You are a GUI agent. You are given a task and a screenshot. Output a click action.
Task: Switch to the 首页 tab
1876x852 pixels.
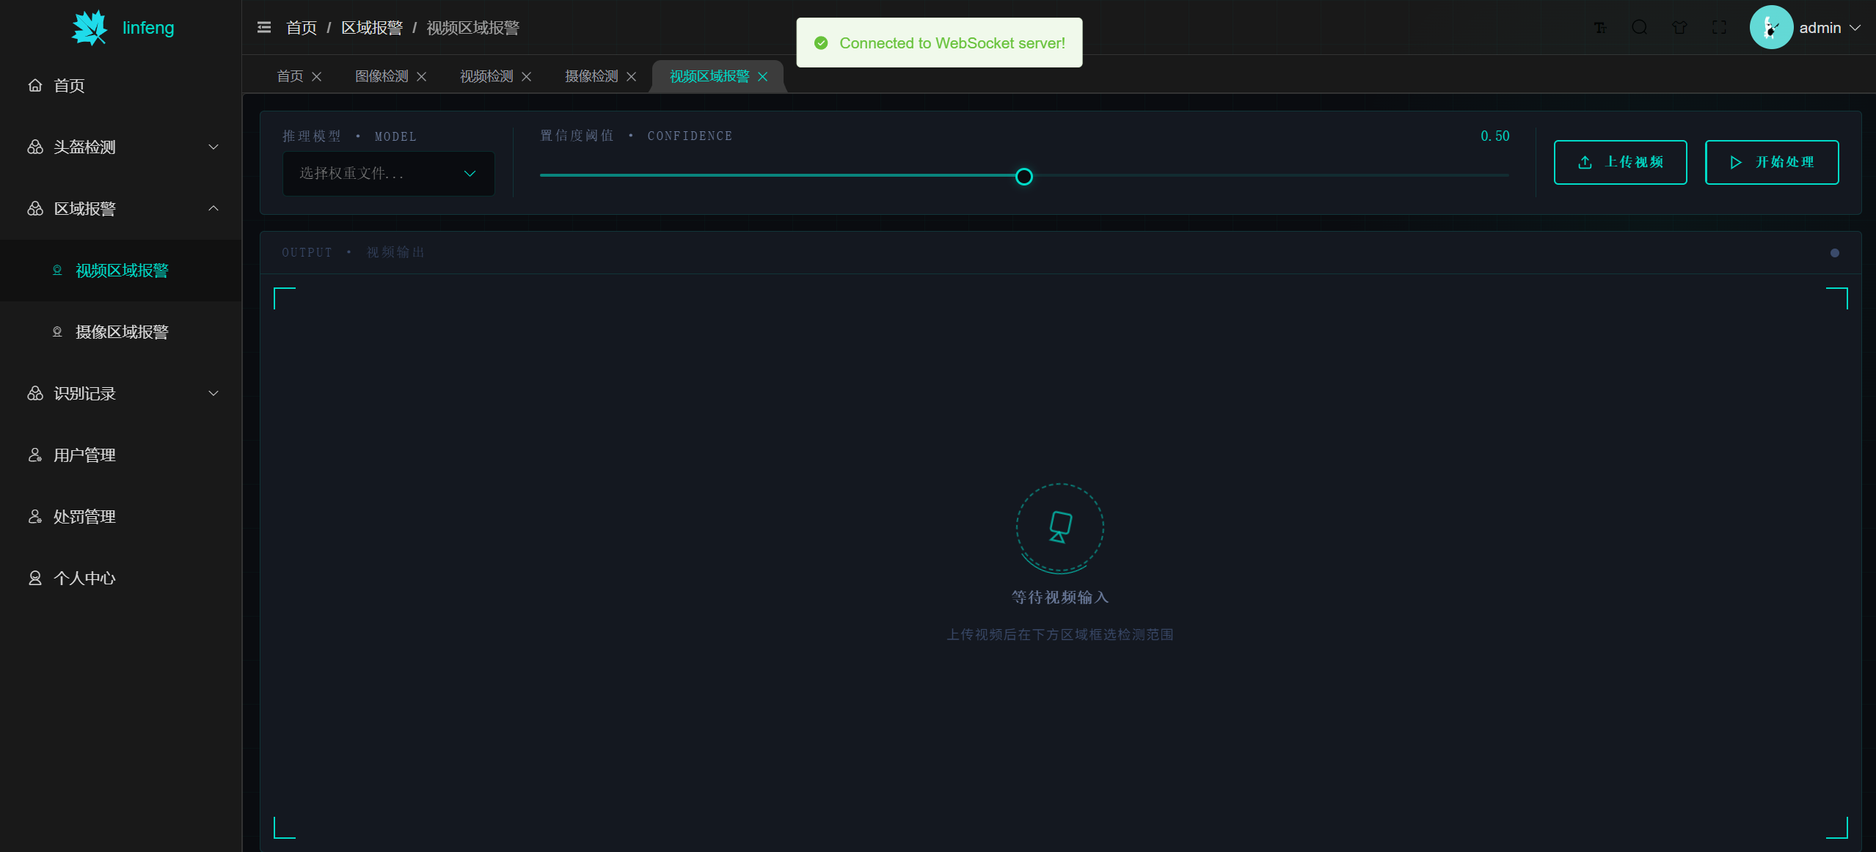pos(290,76)
